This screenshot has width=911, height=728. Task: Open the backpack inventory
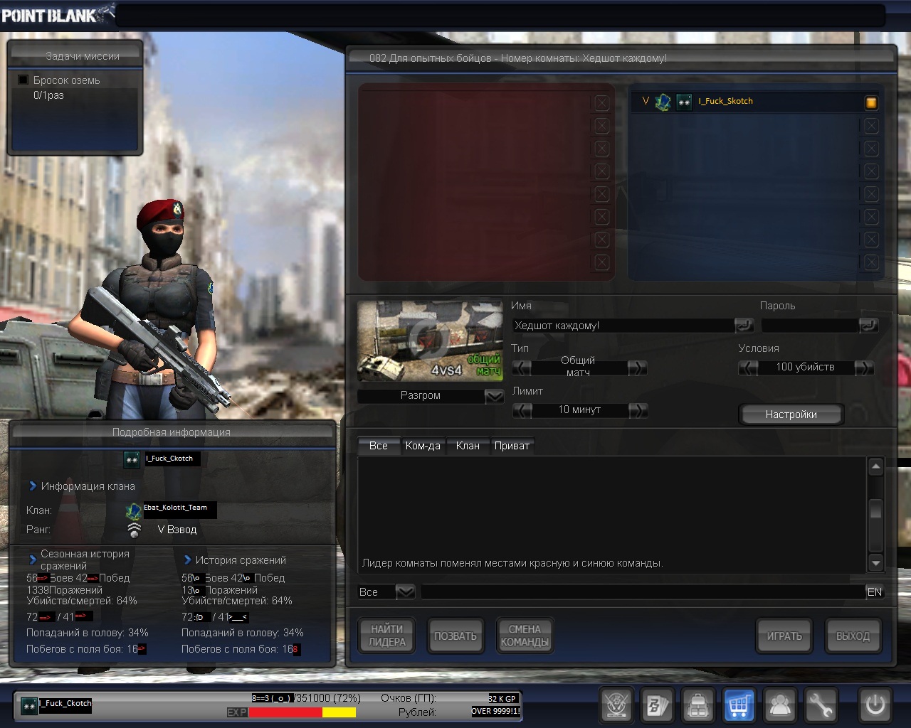tap(698, 706)
